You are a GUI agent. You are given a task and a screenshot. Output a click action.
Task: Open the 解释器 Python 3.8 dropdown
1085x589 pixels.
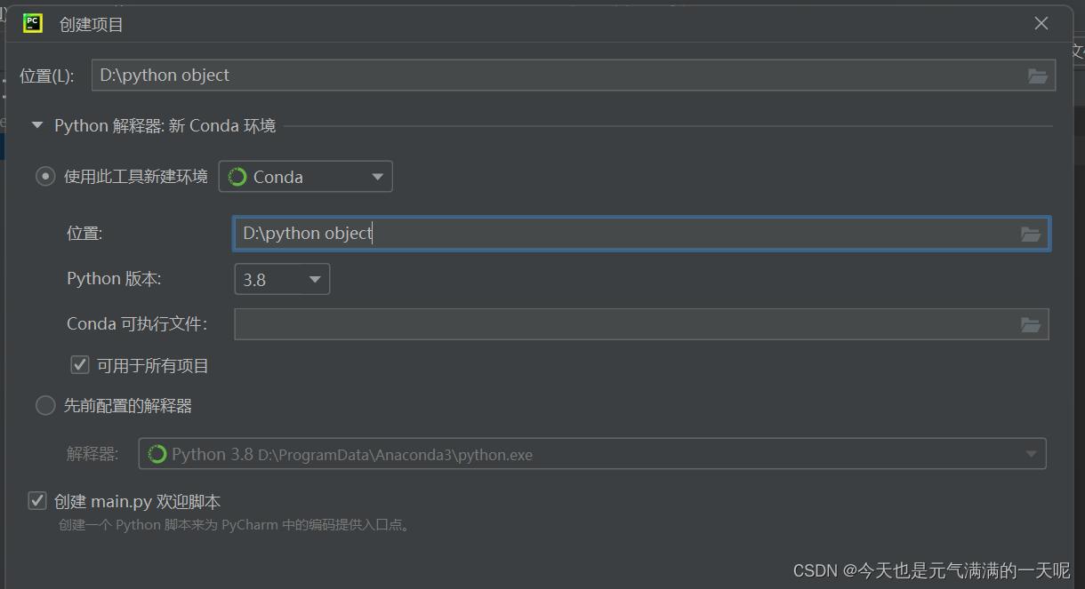592,454
